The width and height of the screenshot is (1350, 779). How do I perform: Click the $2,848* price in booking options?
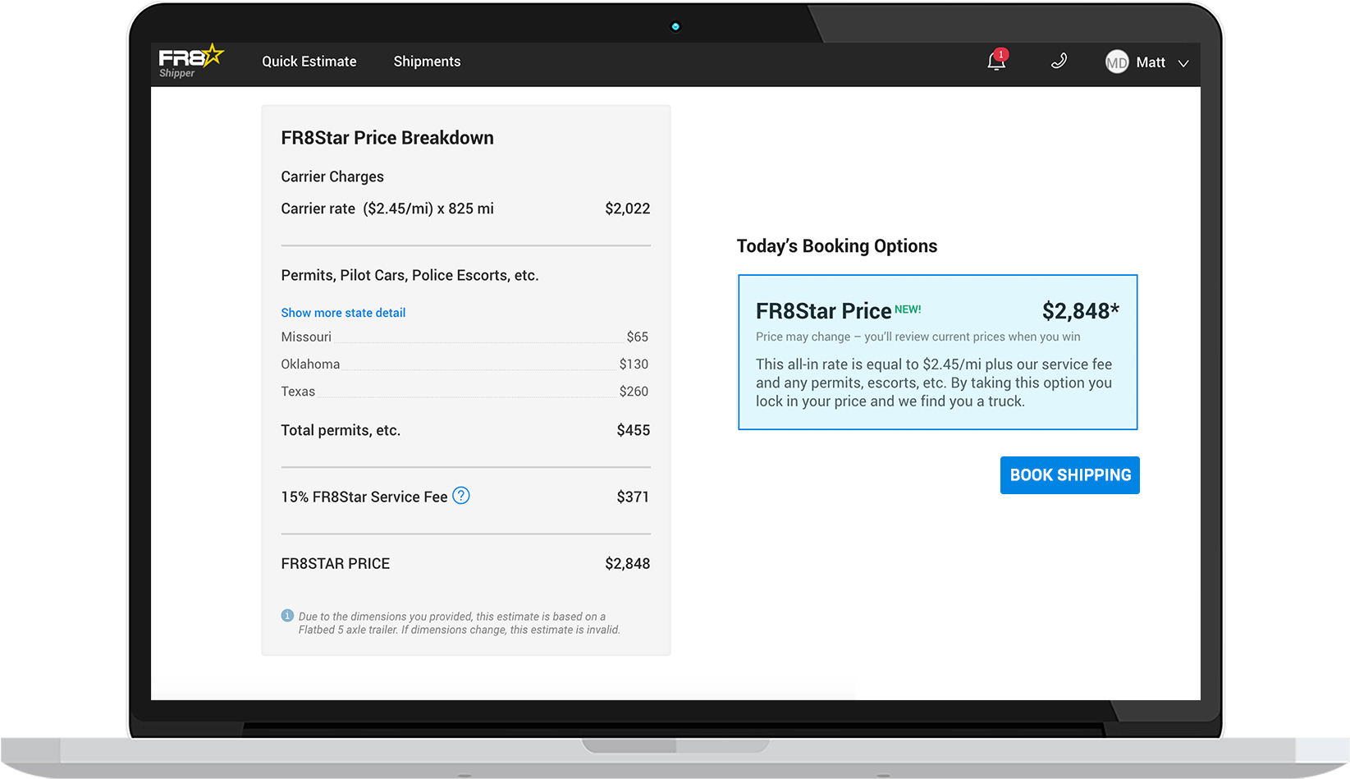click(x=1081, y=311)
